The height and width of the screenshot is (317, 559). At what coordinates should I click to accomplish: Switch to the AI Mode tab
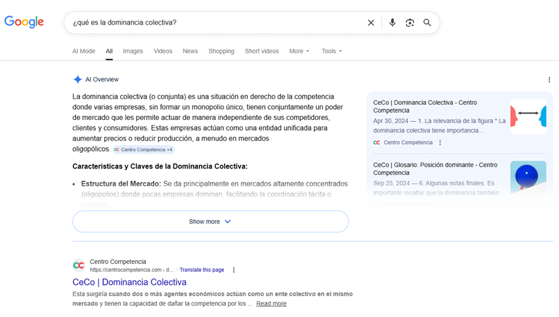coord(83,51)
